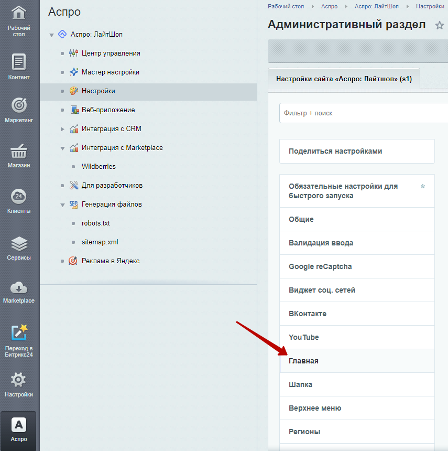Open ВКонтакте settings section
448x451 pixels.
pyautogui.click(x=357, y=314)
